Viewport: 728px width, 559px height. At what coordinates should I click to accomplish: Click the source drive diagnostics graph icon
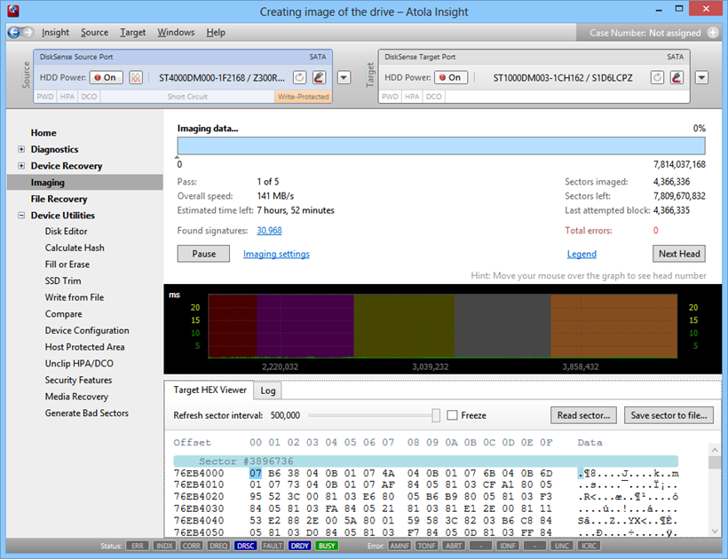(x=136, y=77)
